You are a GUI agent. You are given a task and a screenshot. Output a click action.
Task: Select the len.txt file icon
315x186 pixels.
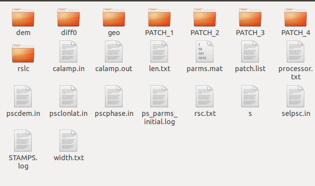[x=159, y=52]
